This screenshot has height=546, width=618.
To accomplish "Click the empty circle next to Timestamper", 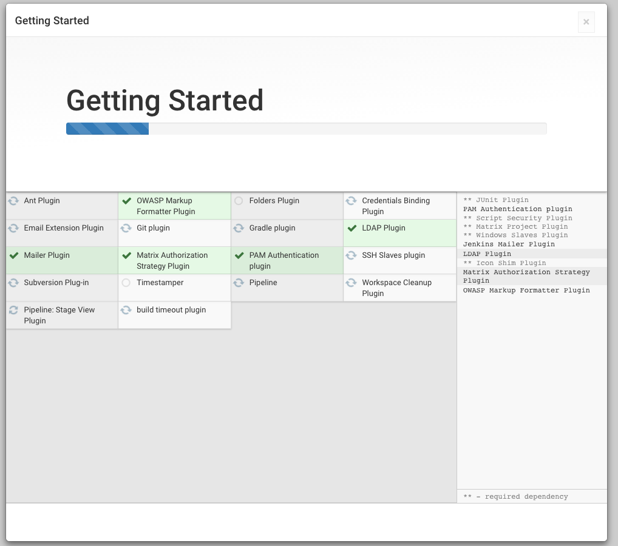I will pos(126,283).
